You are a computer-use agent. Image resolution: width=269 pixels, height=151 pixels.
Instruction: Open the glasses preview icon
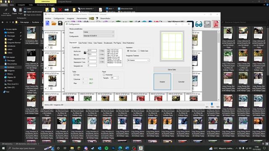[x=199, y=24]
